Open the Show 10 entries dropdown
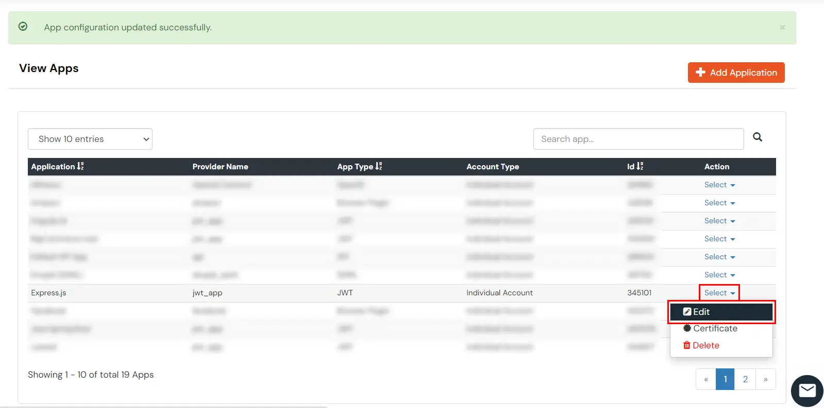The height and width of the screenshot is (408, 824). 90,139
